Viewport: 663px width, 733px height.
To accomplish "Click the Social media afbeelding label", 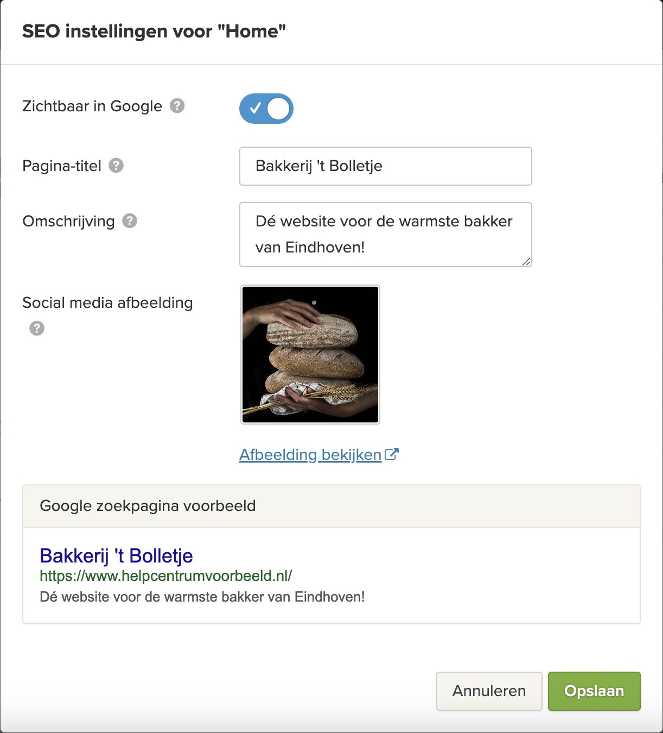I will point(107,302).
